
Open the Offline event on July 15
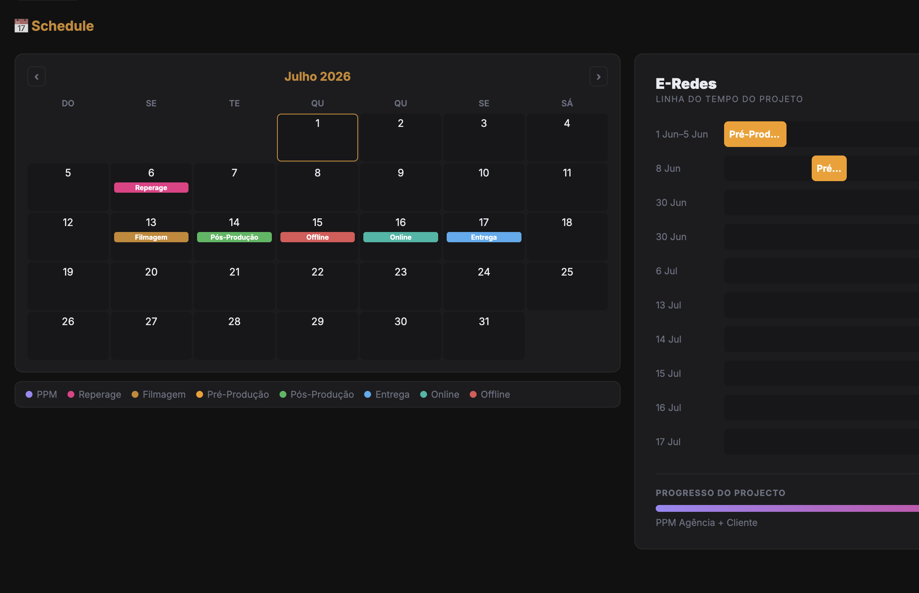[x=318, y=237]
